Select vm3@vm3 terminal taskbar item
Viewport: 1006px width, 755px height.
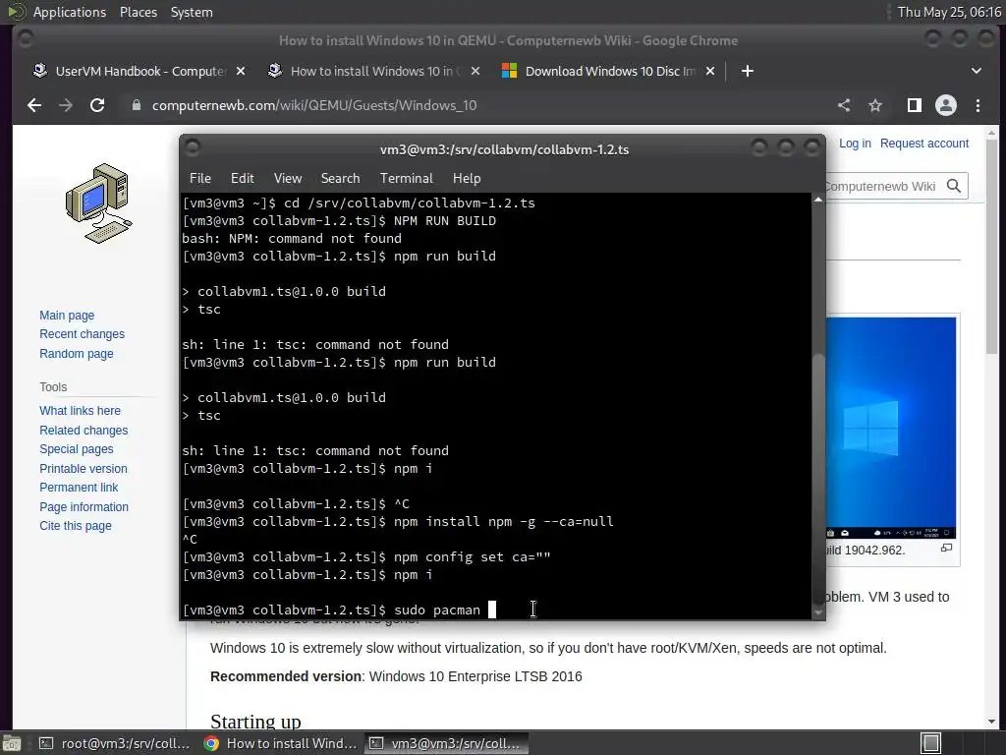(x=447, y=743)
